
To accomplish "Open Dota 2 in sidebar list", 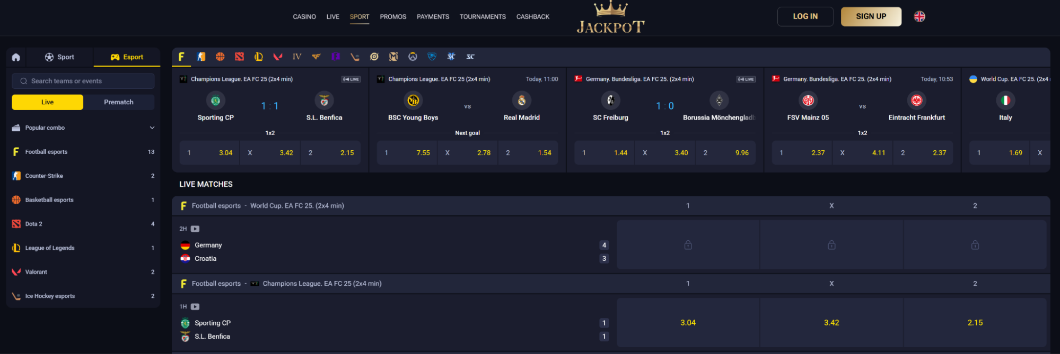I will coord(83,224).
